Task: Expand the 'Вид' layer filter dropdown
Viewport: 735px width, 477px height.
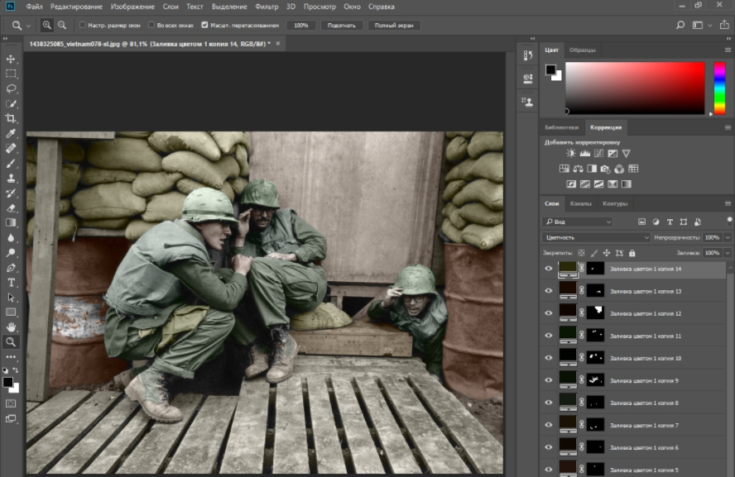Action: pos(578,222)
